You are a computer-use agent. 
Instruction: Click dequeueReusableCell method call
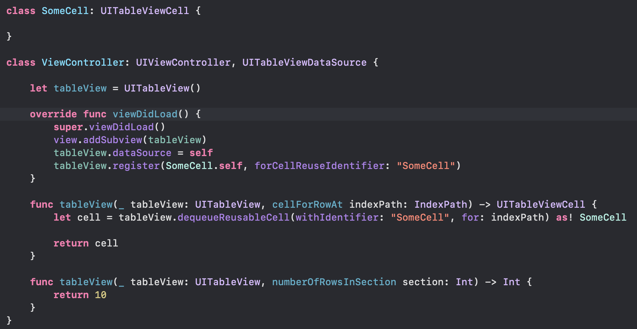click(233, 218)
